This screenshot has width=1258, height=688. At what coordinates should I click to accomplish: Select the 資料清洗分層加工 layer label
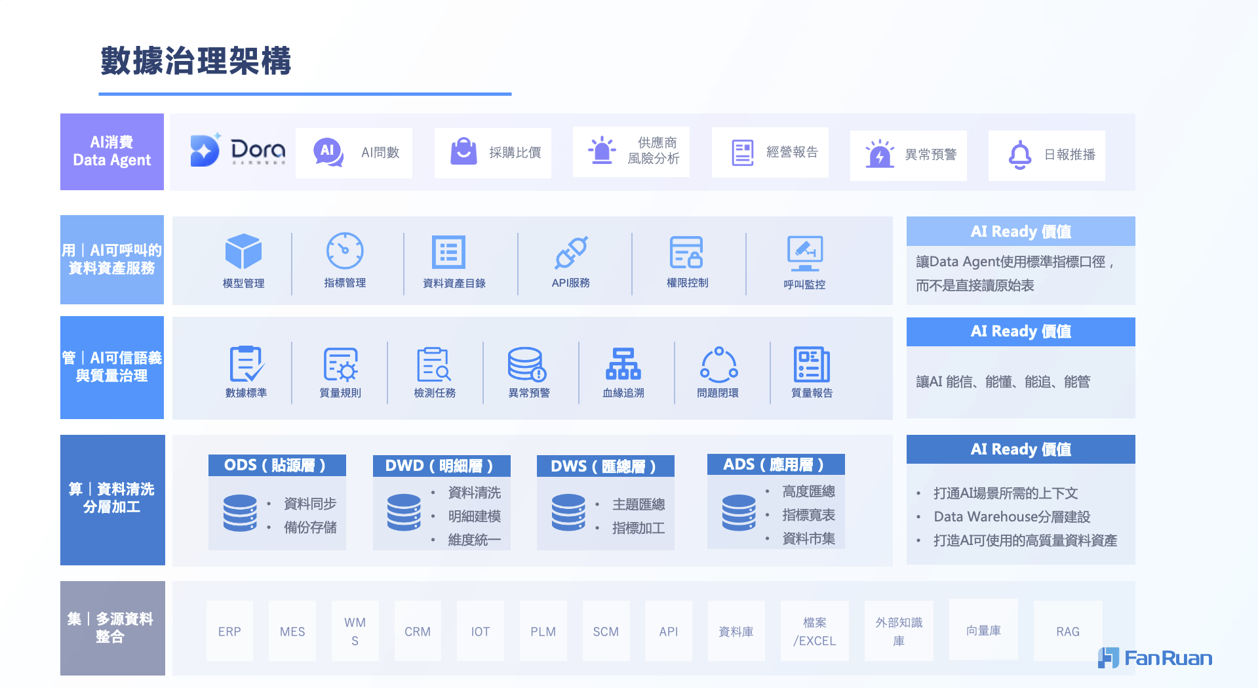tap(113, 500)
